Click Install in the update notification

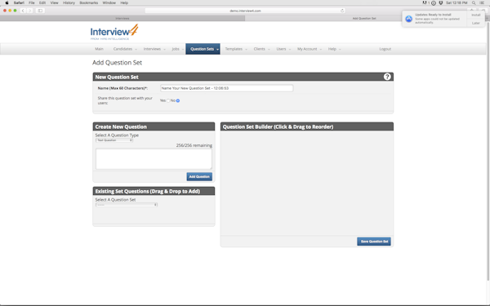(x=476, y=15)
